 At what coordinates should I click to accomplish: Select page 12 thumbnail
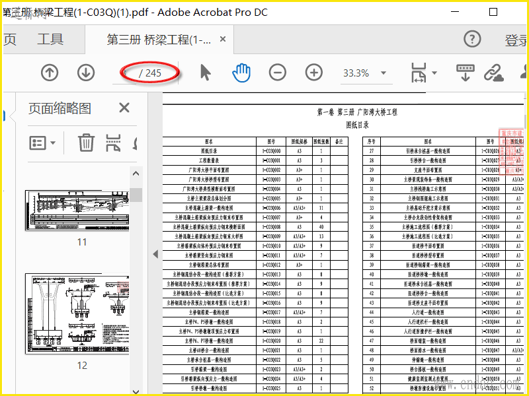tap(77, 314)
